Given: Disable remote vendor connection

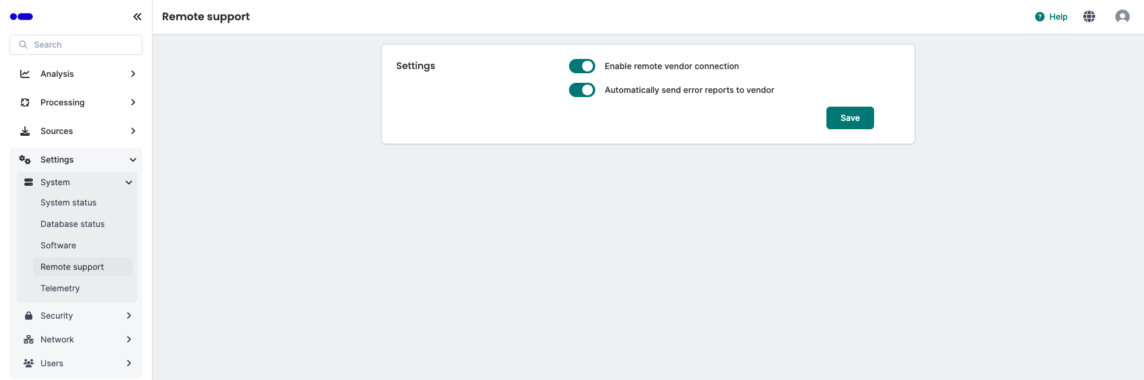Looking at the screenshot, I should pos(582,66).
